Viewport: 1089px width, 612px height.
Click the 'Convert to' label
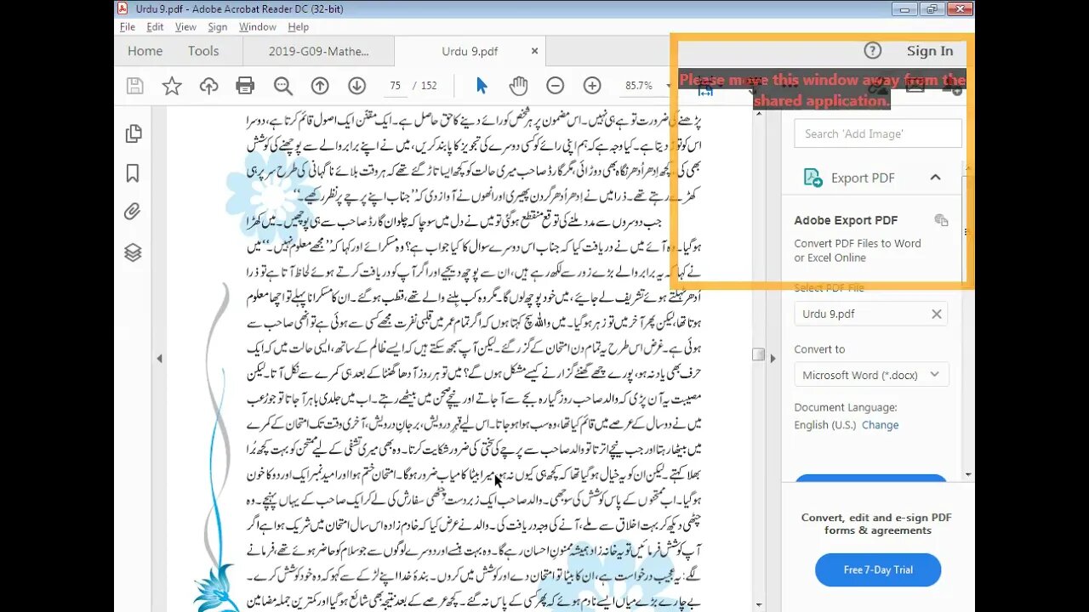pyautogui.click(x=819, y=349)
